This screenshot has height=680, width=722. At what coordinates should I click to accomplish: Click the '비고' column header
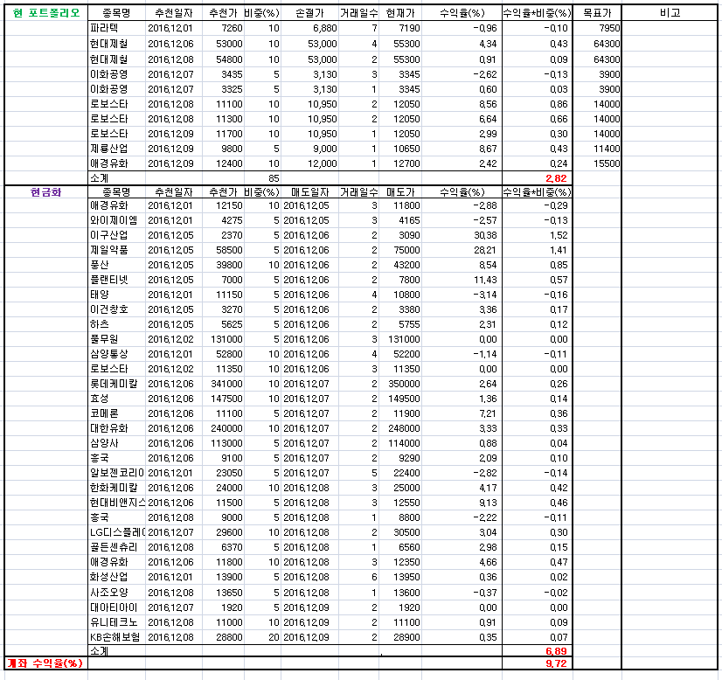pyautogui.click(x=670, y=13)
